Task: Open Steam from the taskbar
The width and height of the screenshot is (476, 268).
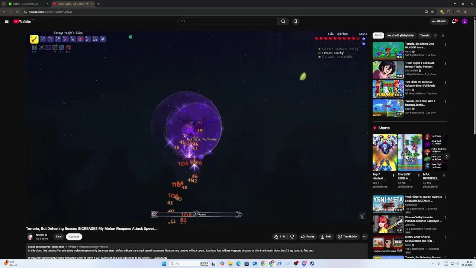Action: click(x=312, y=264)
